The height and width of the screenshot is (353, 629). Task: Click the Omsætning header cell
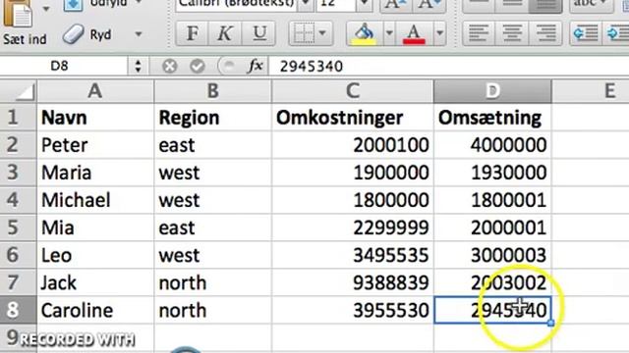492,118
